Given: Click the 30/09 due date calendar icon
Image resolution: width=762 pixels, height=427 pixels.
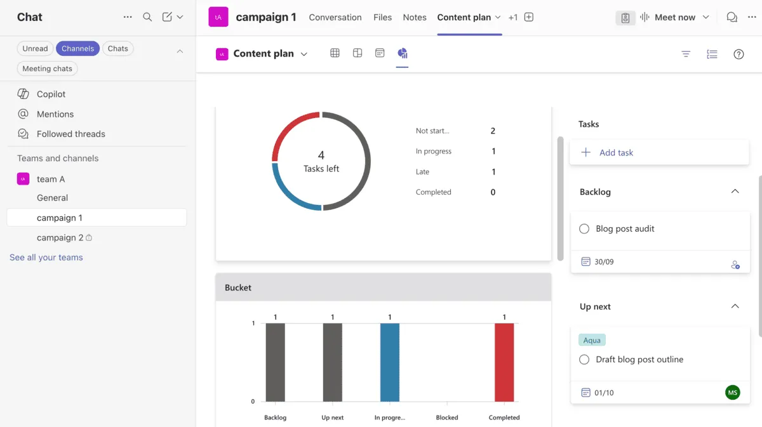Looking at the screenshot, I should coord(586,261).
